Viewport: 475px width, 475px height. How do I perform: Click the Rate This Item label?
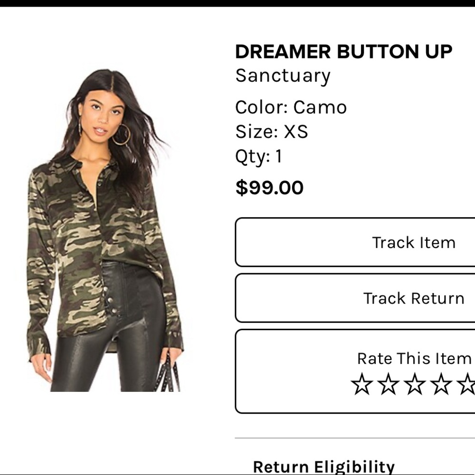coord(414,359)
